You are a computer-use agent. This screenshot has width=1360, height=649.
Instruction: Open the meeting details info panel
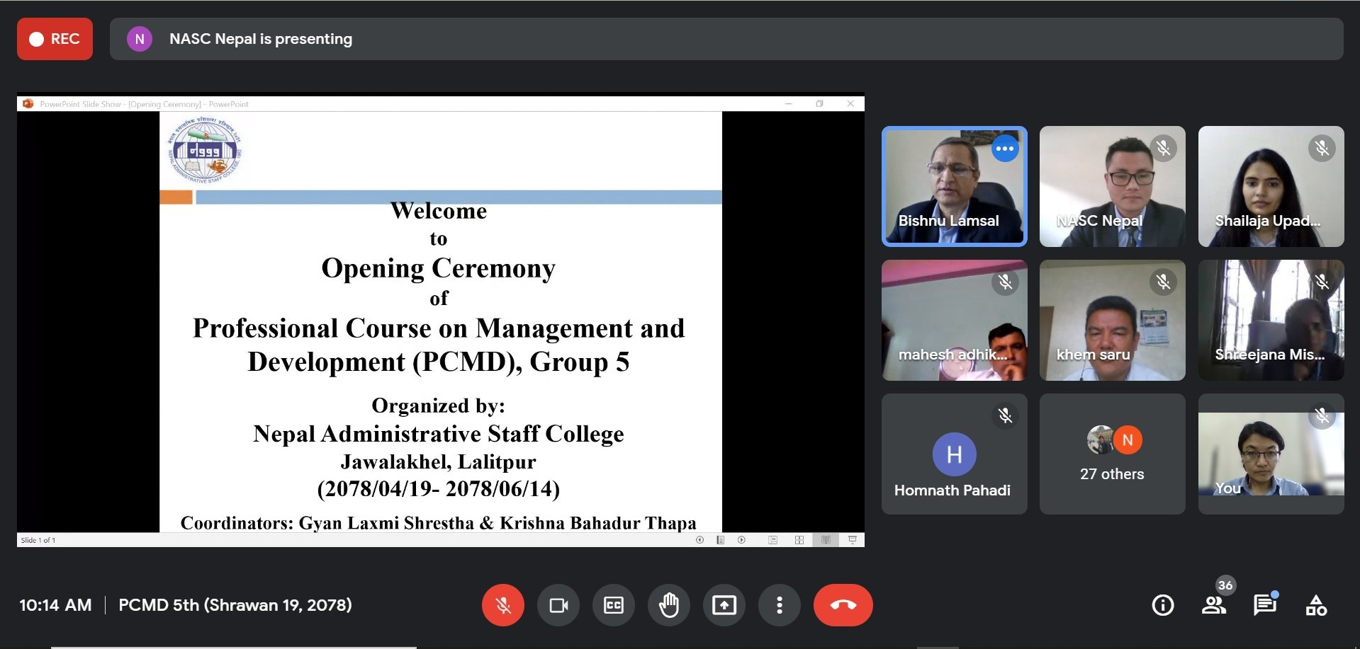tap(1163, 605)
